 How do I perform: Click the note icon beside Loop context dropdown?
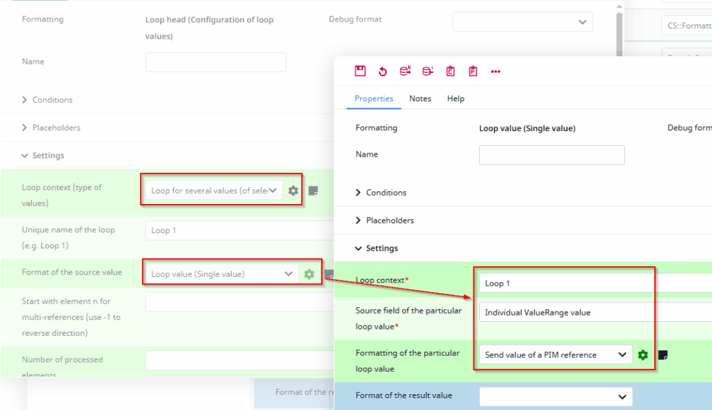click(313, 190)
